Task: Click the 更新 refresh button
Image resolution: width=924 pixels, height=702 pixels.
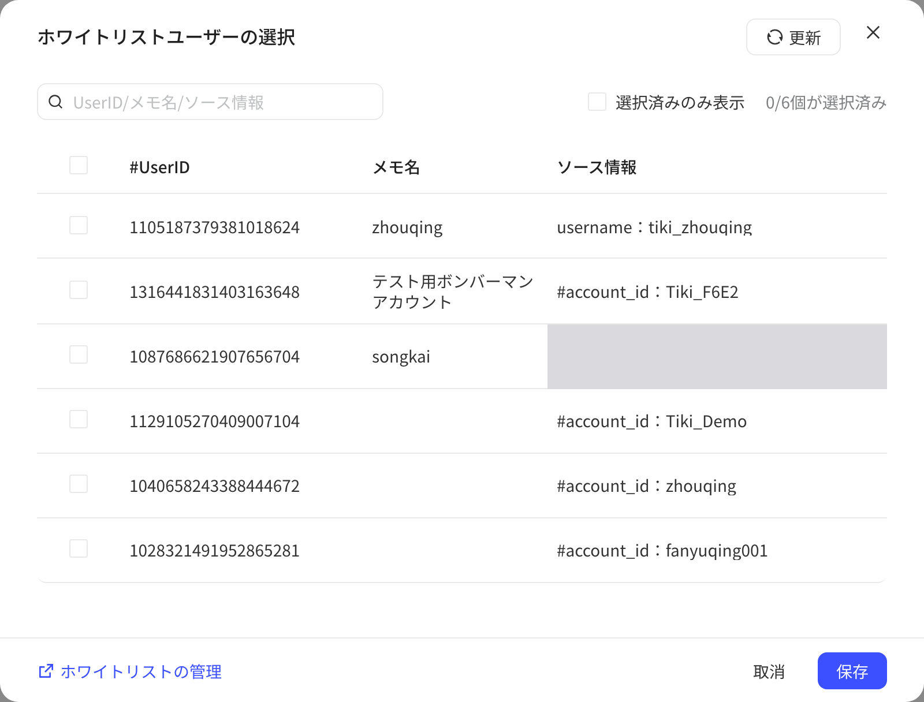Action: point(793,38)
